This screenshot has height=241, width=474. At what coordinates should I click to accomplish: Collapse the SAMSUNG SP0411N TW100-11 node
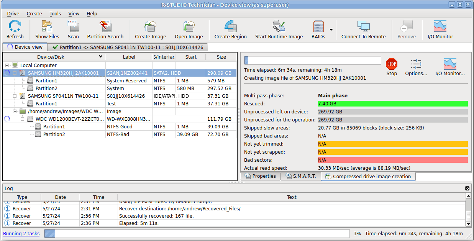(15, 96)
